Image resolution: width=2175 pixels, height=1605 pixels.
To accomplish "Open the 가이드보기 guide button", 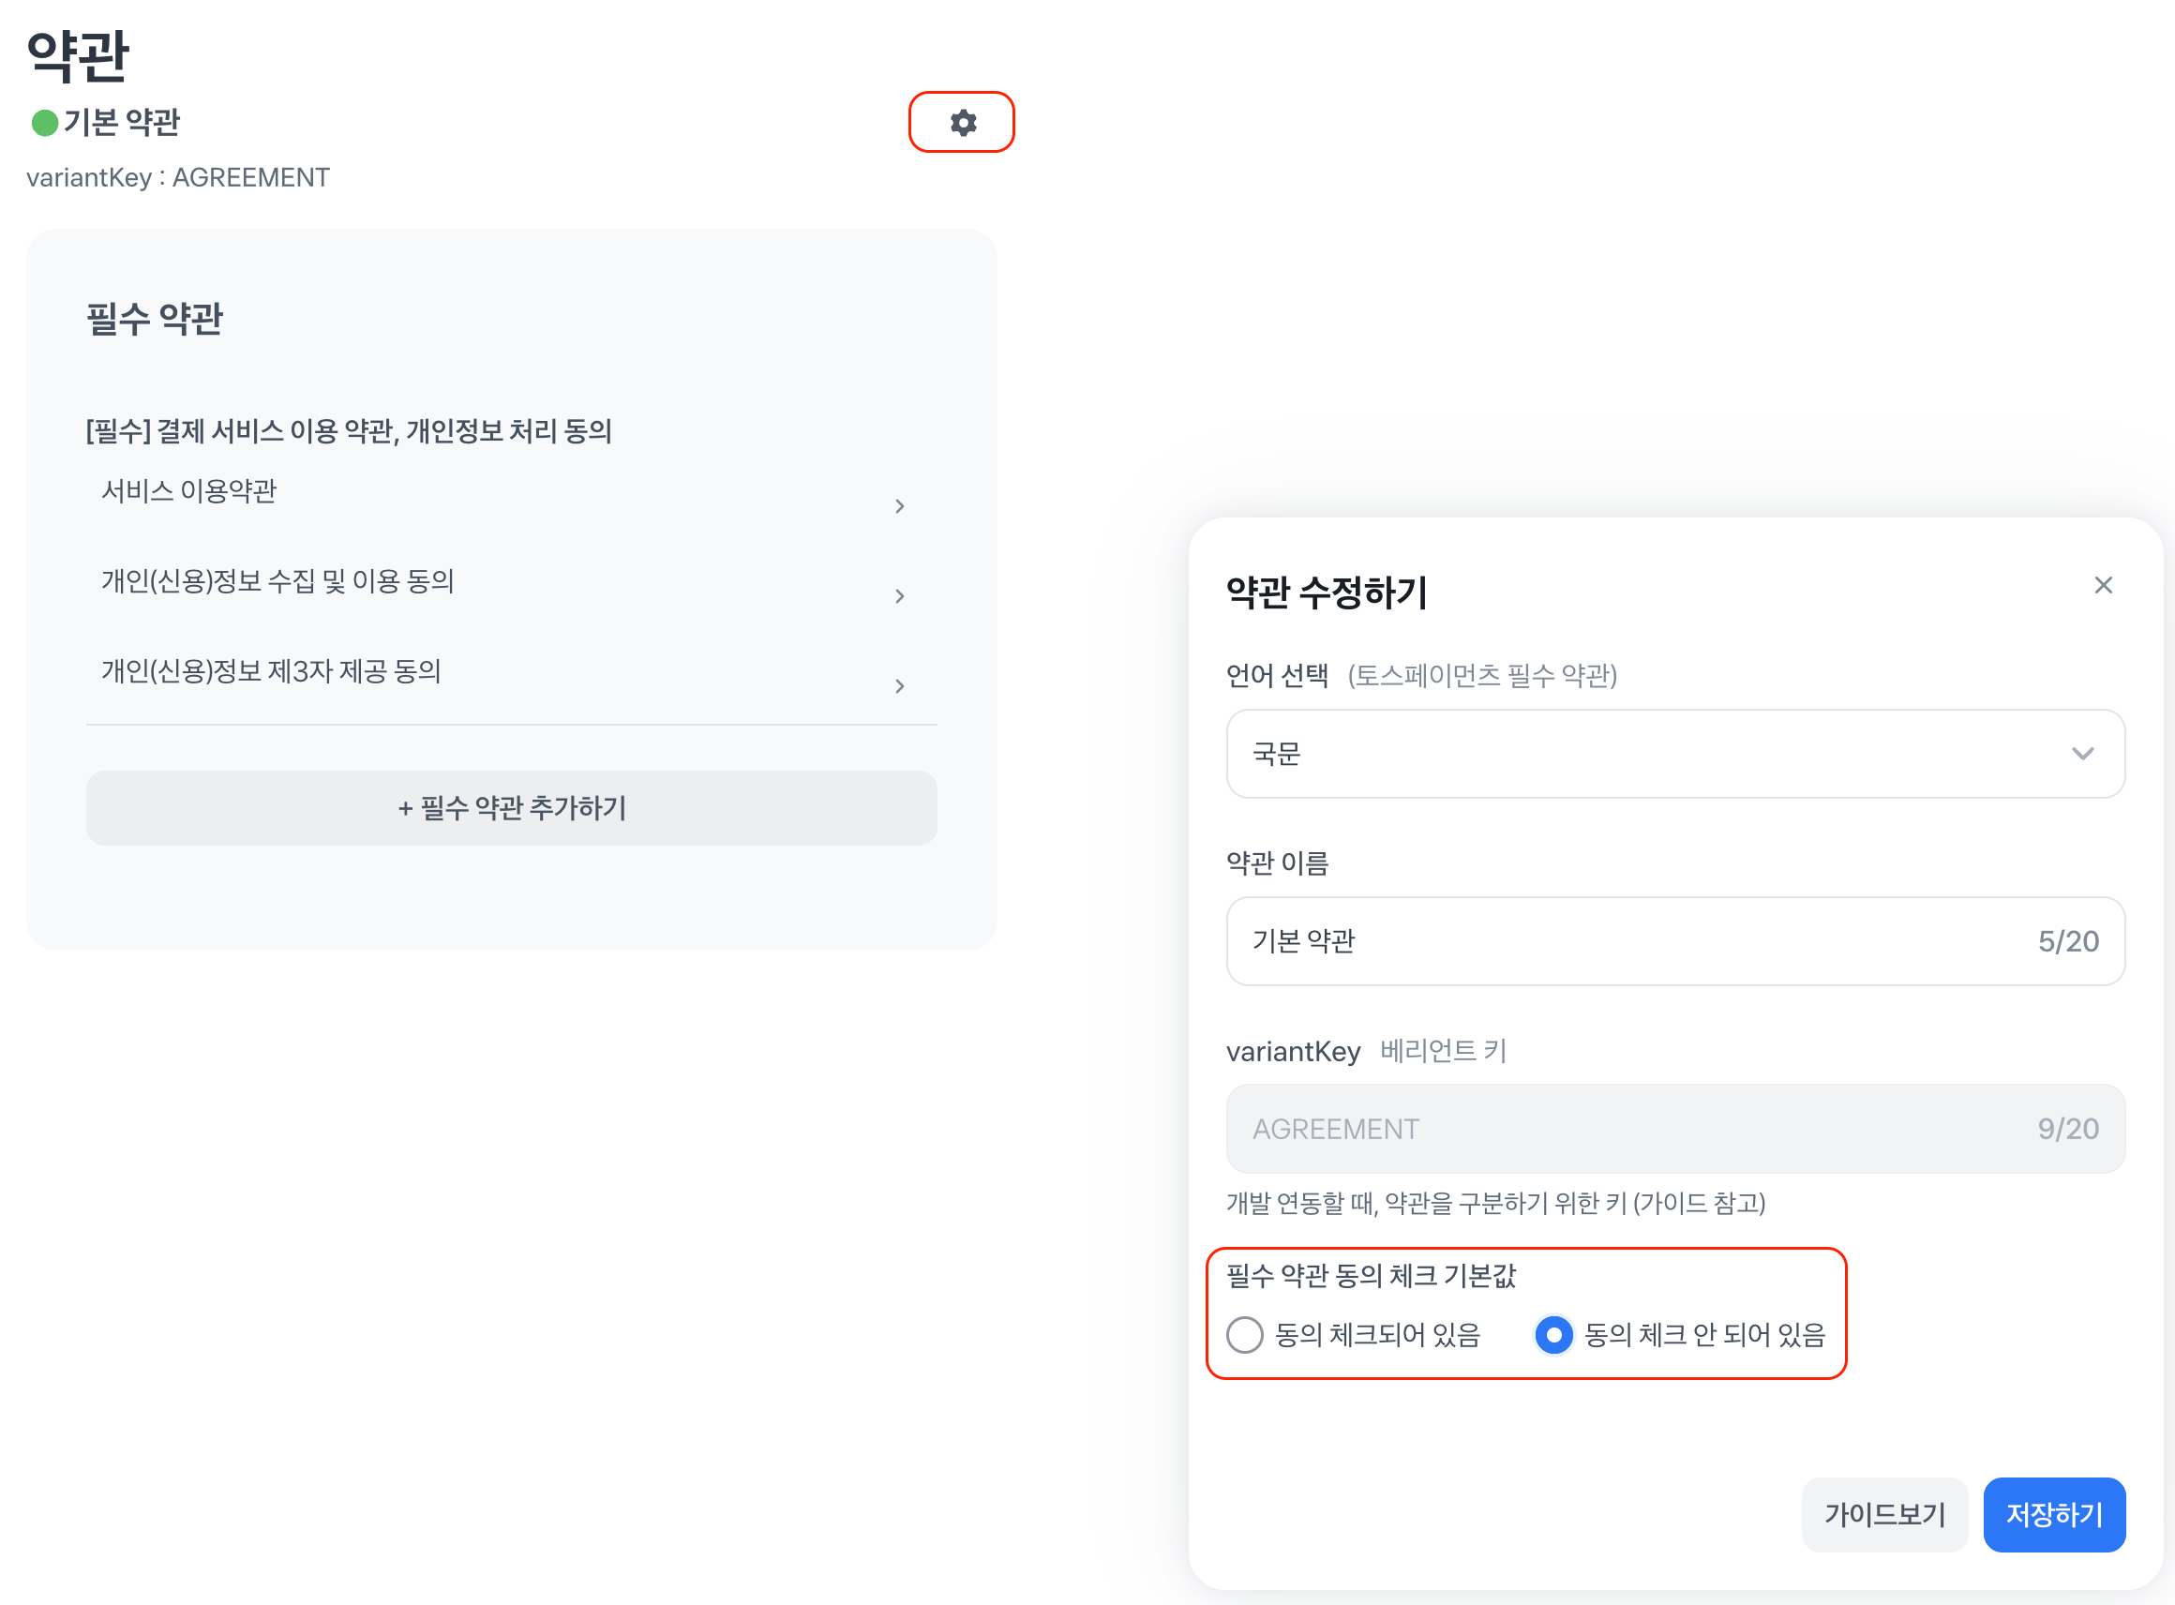I will 1883,1515.
